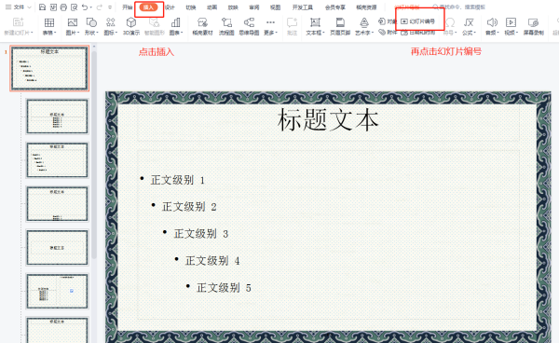The width and height of the screenshot is (559, 343).
Task: Click the save icon in quick access bar
Action: (43, 7)
